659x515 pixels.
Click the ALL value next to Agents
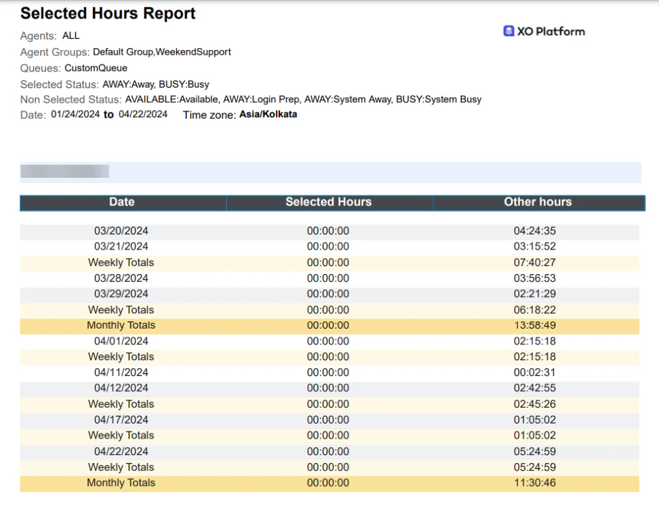(x=71, y=36)
